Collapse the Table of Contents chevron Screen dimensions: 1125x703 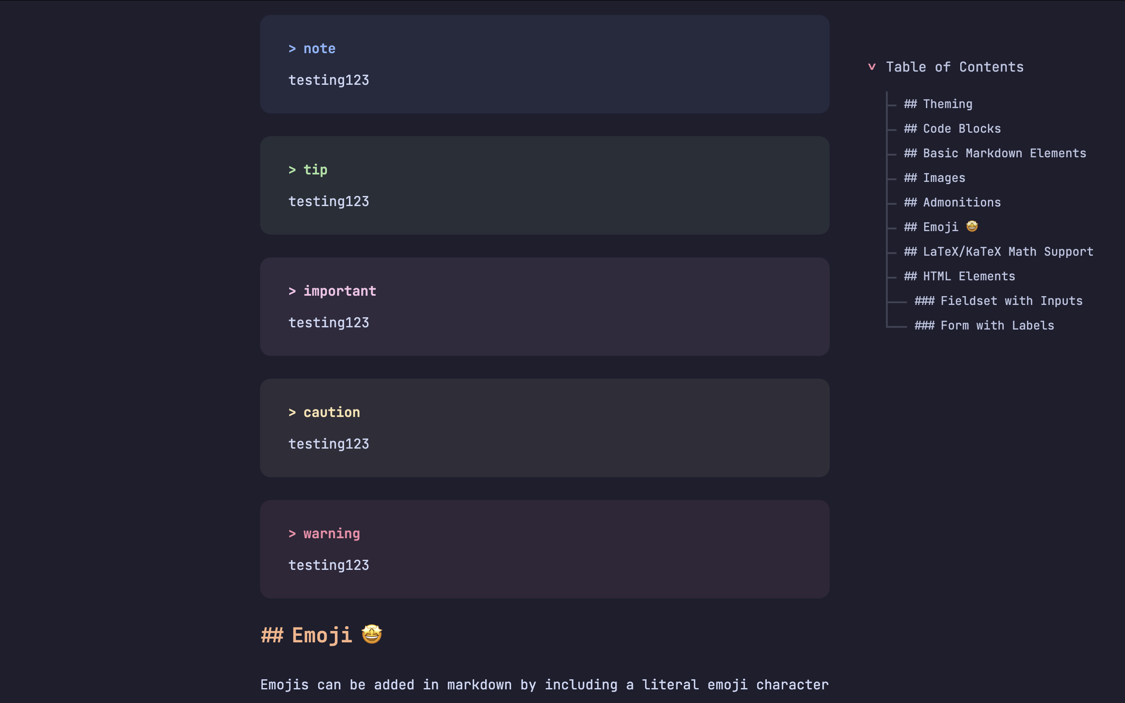(871, 67)
